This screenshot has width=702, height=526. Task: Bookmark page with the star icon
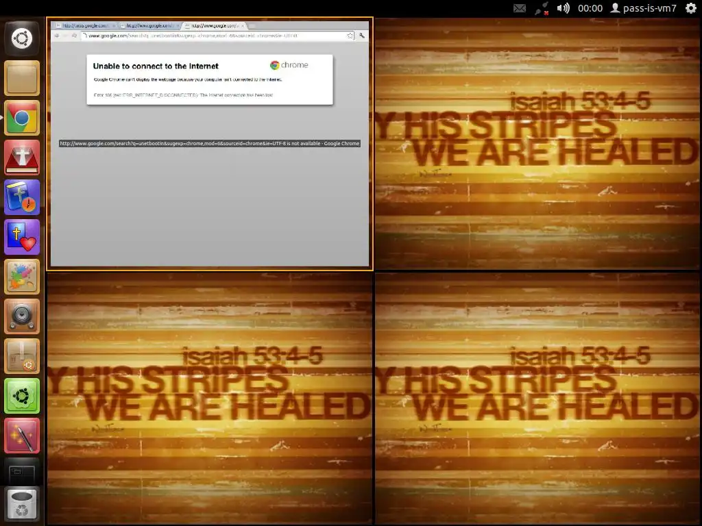(350, 36)
